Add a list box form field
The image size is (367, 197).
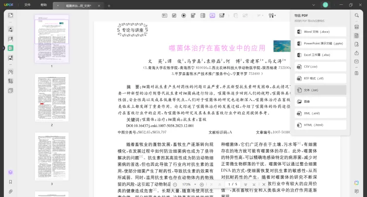(x=203, y=16)
